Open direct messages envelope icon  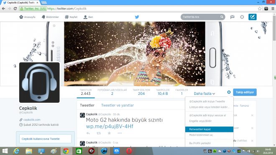233,17
